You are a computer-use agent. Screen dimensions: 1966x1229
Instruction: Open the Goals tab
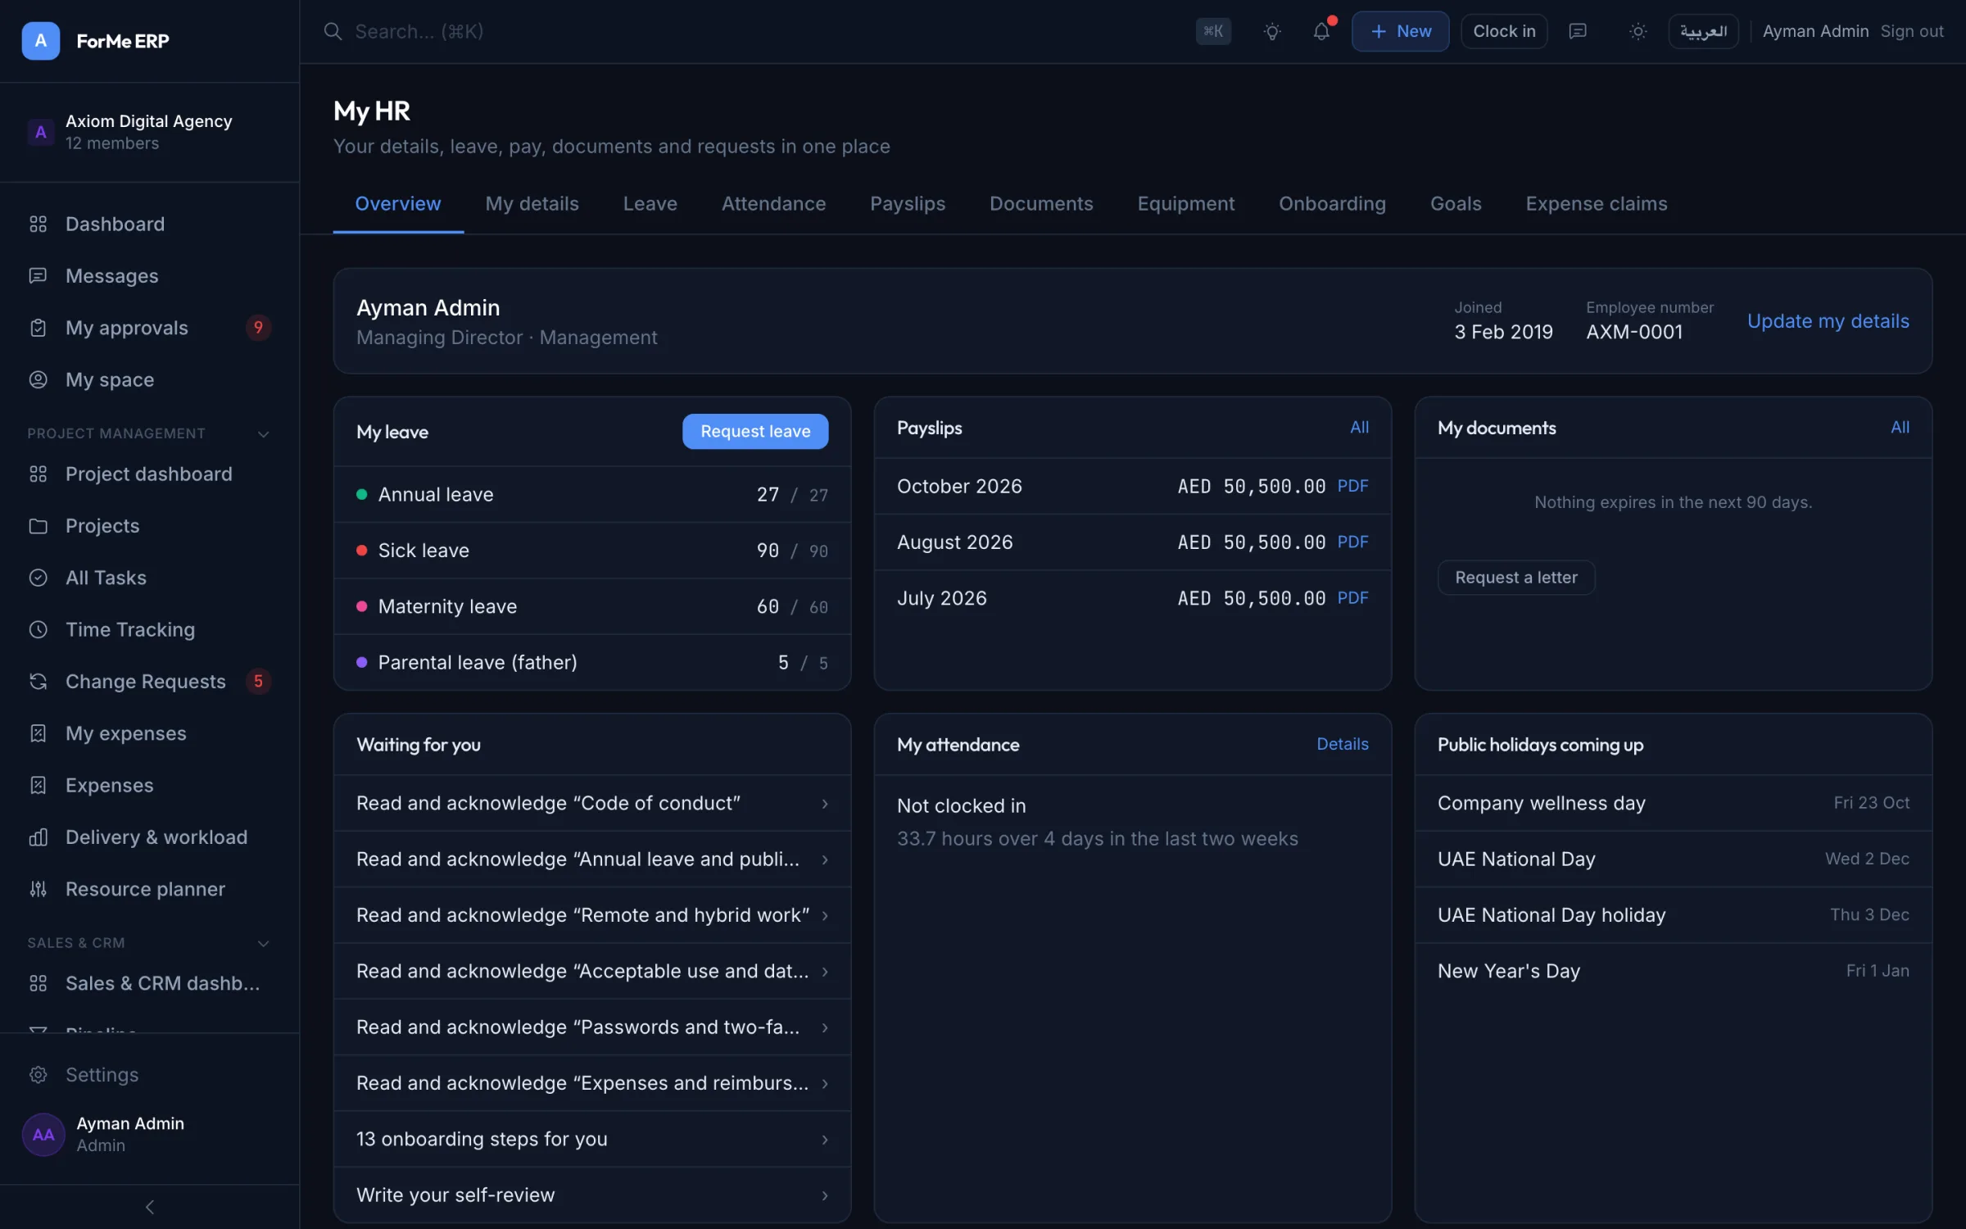click(x=1456, y=203)
